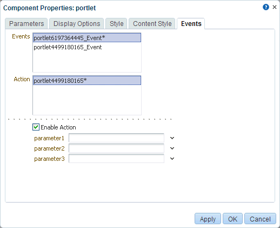
Task: Close the Component Properties dialog
Action: click(x=275, y=7)
